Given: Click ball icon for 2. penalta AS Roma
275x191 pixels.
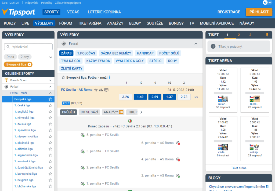Looking at the screenshot, I should point(178,176).
